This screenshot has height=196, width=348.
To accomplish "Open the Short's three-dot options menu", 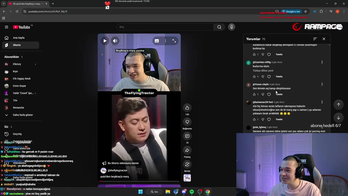I will coord(165,41).
